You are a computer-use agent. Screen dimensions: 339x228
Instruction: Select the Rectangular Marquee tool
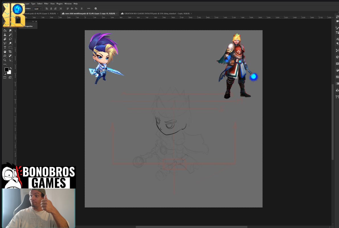click(10, 47)
